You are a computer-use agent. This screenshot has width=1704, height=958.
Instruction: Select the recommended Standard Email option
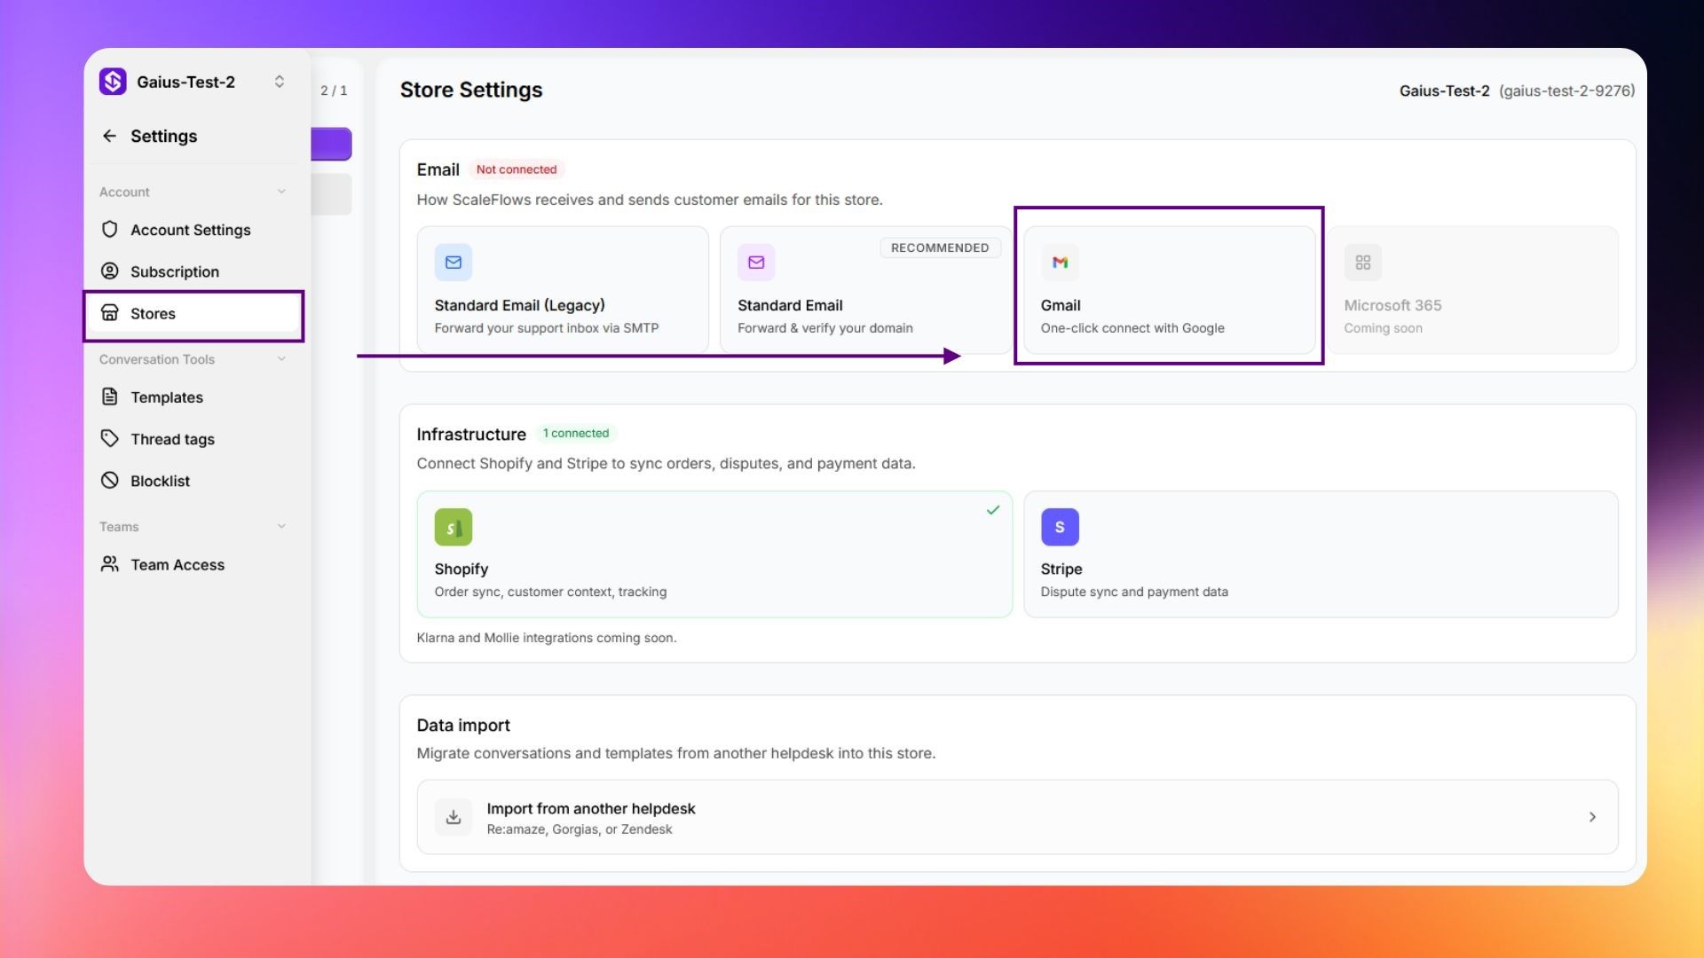pos(865,290)
